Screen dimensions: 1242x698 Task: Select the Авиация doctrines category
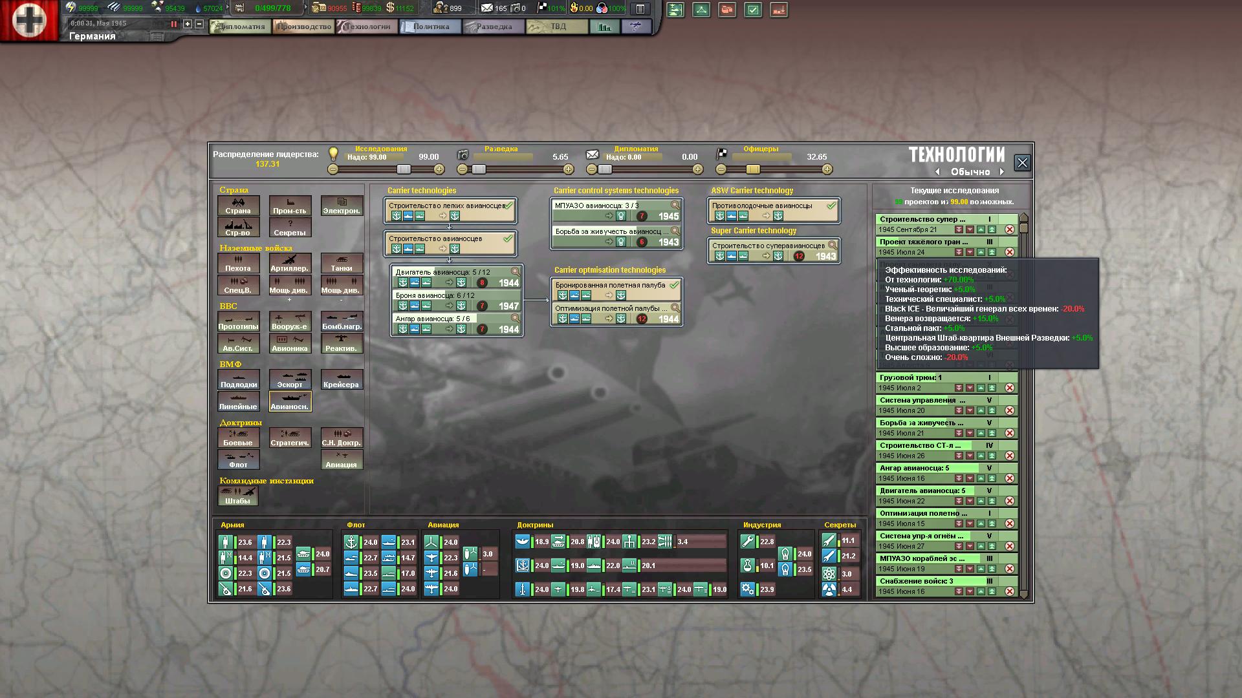pos(342,460)
